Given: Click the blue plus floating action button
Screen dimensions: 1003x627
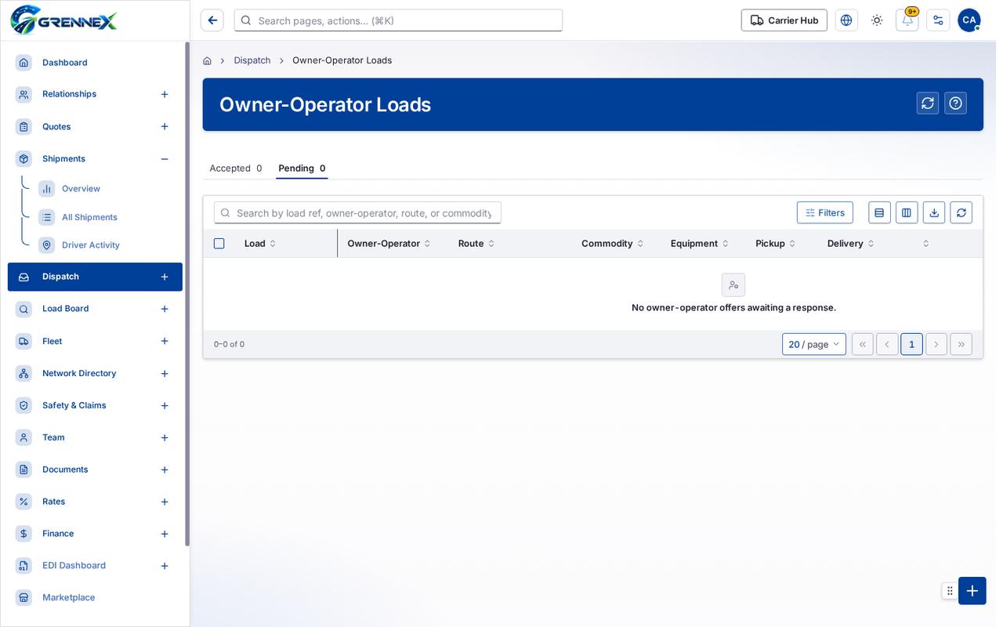Looking at the screenshot, I should [x=972, y=591].
